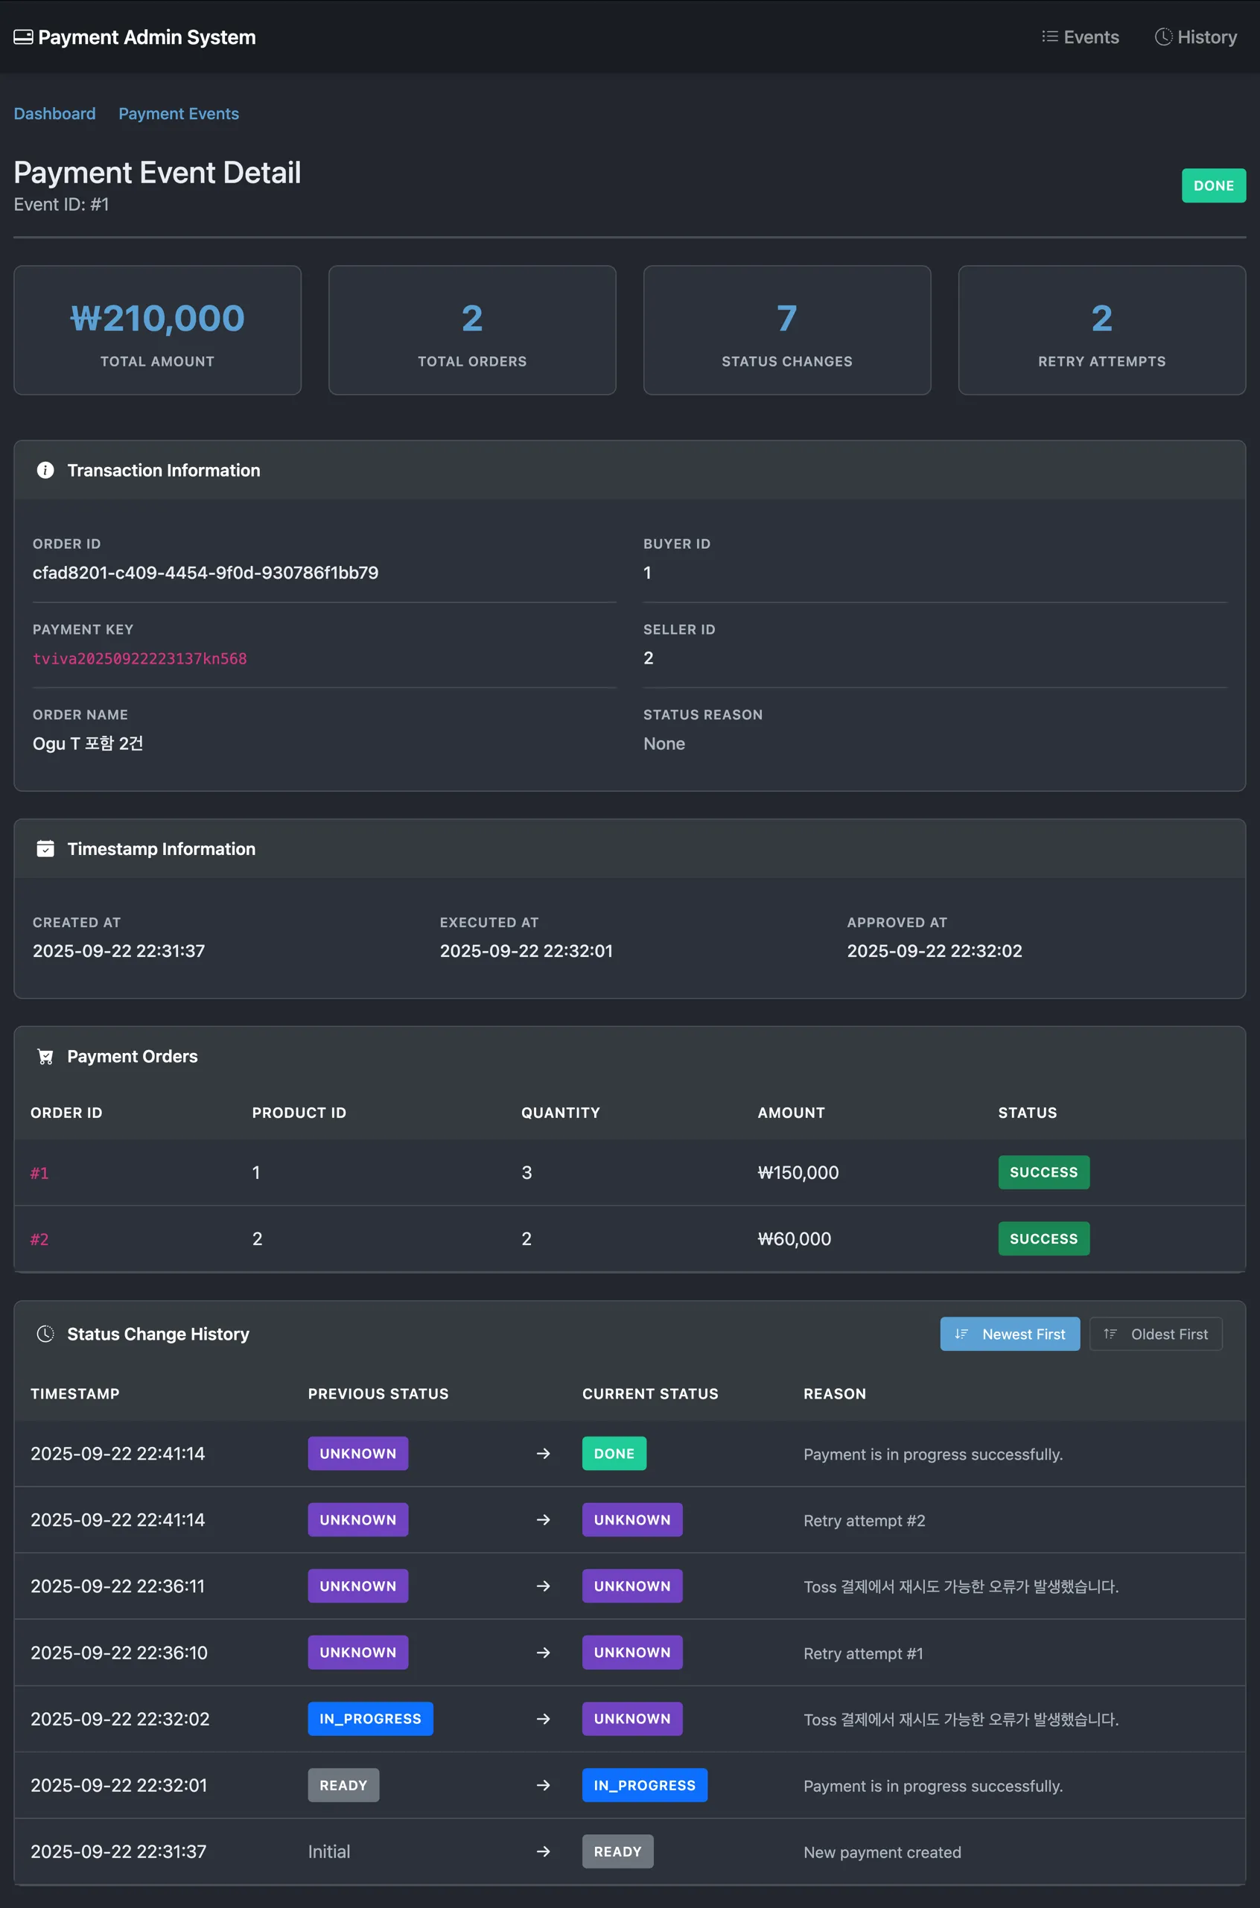Sort history by Newest First
1260x1908 pixels.
[1010, 1334]
